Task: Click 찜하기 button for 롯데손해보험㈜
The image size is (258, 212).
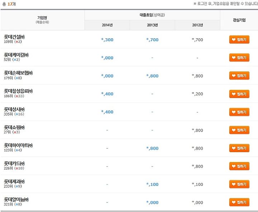Action: click(239, 76)
